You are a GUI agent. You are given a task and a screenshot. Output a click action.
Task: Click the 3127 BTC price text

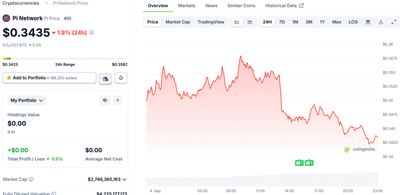(14, 45)
